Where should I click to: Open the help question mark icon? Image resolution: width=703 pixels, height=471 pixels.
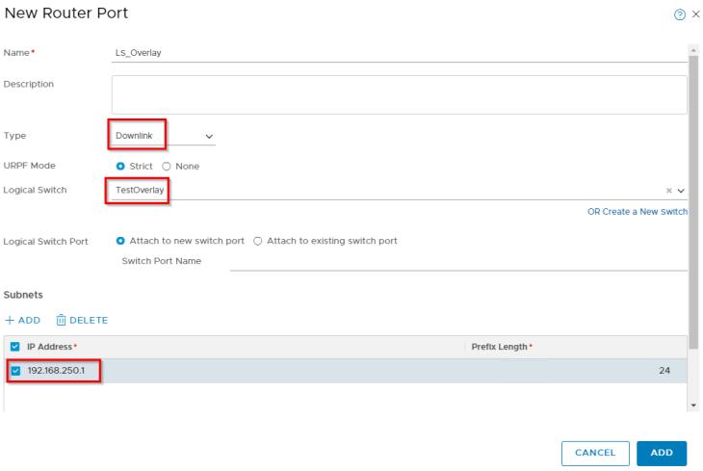[x=680, y=15]
